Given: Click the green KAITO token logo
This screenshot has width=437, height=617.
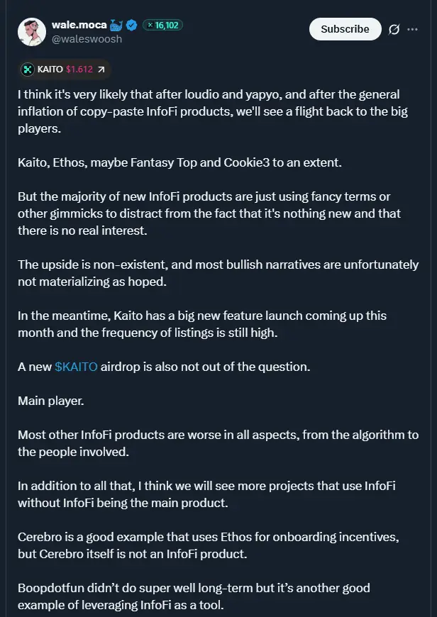Looking at the screenshot, I should 28,70.
